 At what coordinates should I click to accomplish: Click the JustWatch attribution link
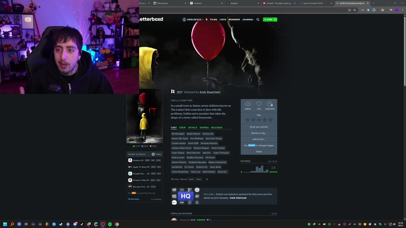(156, 199)
